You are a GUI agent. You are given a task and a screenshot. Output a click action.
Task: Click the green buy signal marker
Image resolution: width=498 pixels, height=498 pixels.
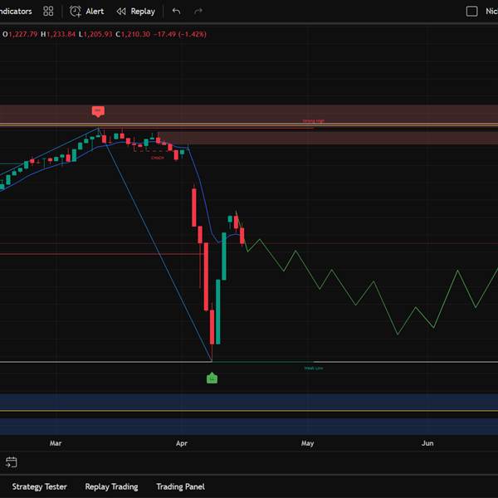tap(212, 378)
